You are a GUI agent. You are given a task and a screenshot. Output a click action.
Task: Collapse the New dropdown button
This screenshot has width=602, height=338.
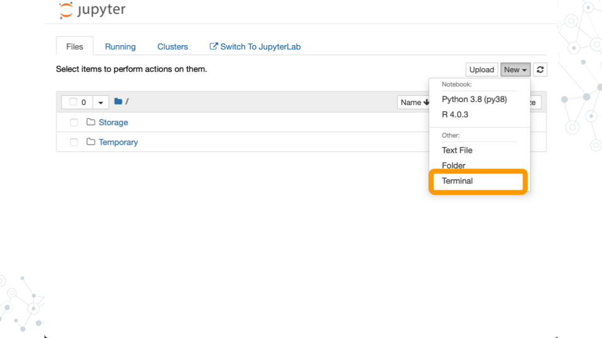click(515, 69)
